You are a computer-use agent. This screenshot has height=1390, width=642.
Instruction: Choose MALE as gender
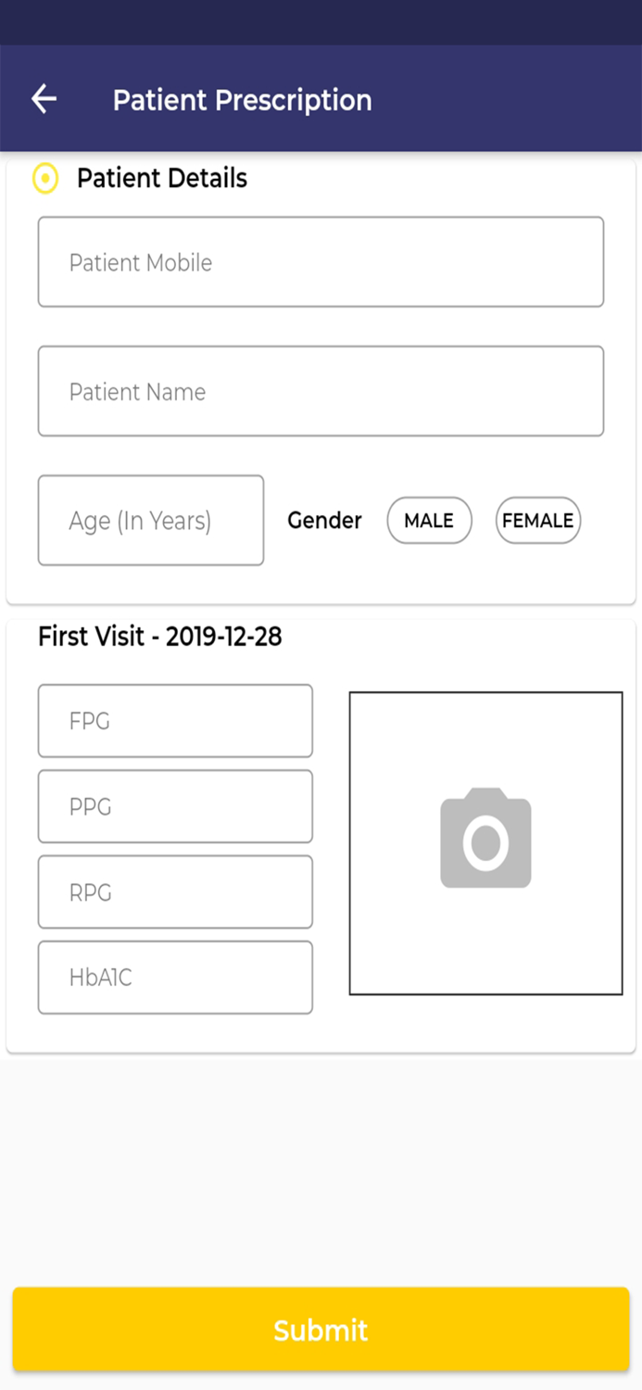pyautogui.click(x=429, y=521)
